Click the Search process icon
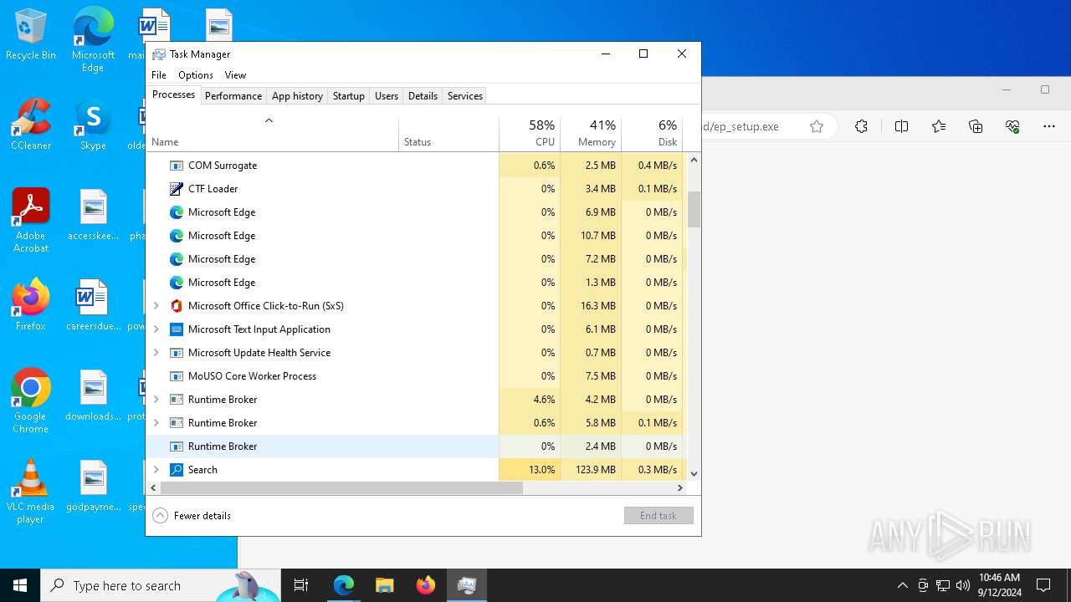Viewport: 1071px width, 602px height. pos(177,470)
